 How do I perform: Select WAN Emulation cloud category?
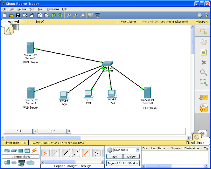tap(14, 163)
